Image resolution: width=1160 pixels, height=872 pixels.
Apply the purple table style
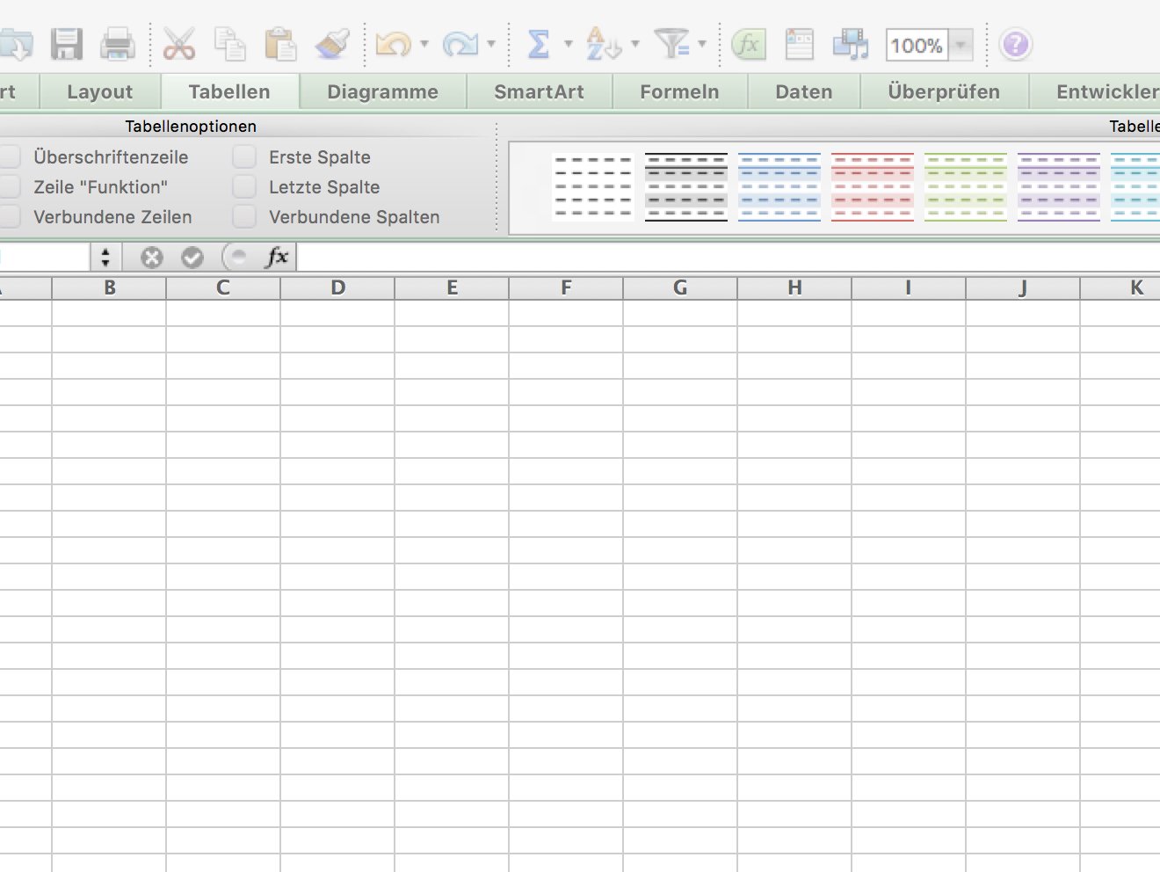(1059, 186)
